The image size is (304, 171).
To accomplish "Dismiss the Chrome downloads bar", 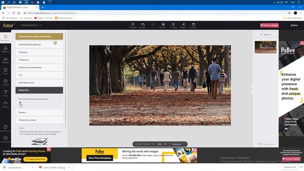I will click(x=301, y=167).
